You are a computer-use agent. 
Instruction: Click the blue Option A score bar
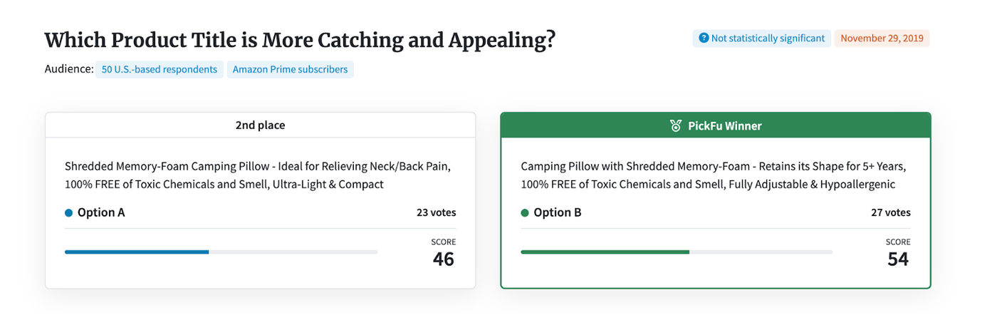click(x=137, y=252)
